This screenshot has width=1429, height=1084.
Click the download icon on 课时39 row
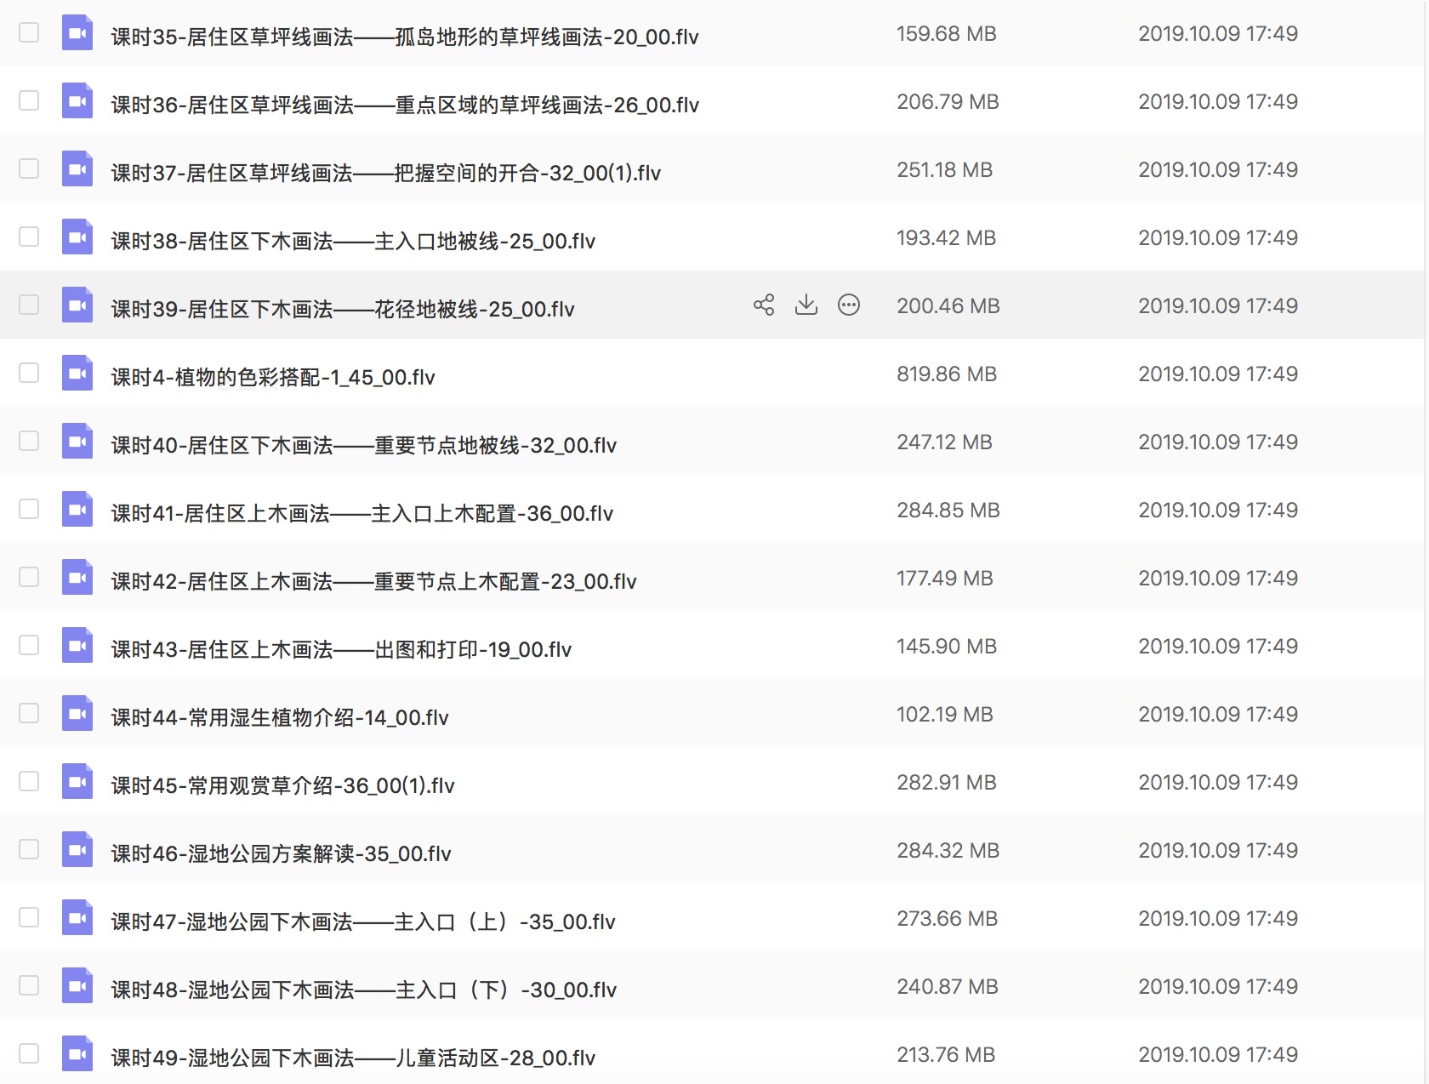[x=806, y=305]
